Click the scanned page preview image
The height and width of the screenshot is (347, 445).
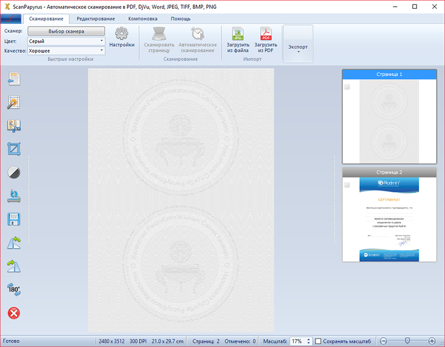pos(181,200)
